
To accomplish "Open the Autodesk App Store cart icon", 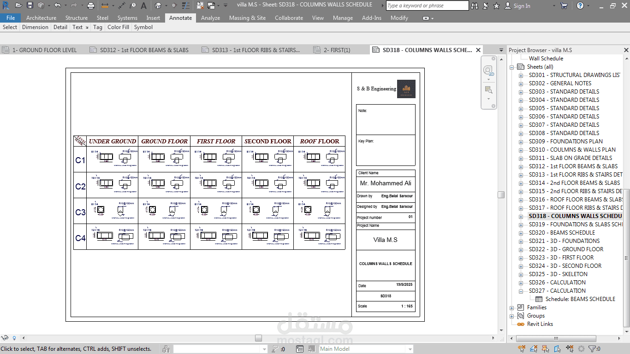I will pyautogui.click(x=564, y=6).
